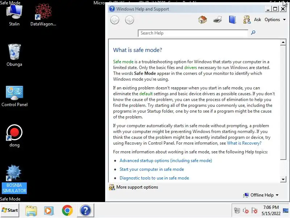Click the muted volume tray icon
Viewport: 290px width, 218px height.
click(x=246, y=210)
